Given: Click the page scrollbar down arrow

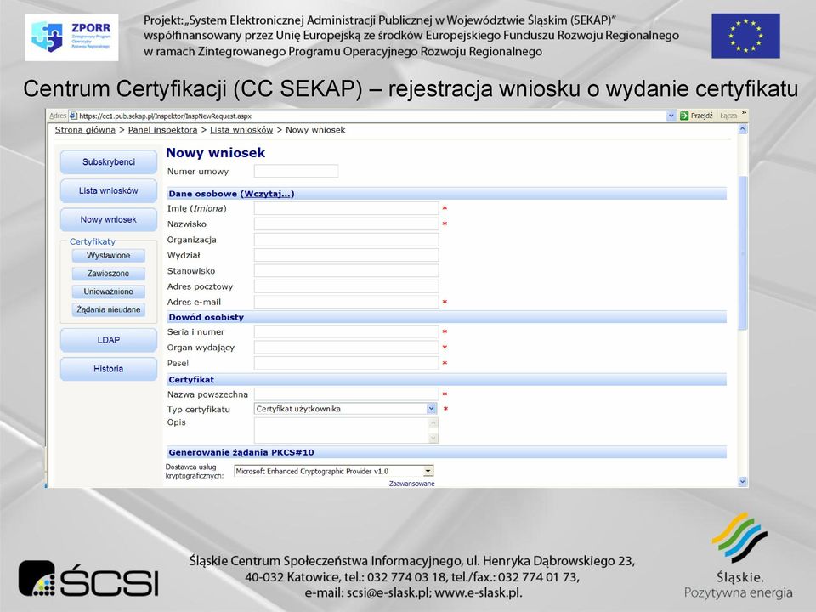Looking at the screenshot, I should (x=743, y=482).
